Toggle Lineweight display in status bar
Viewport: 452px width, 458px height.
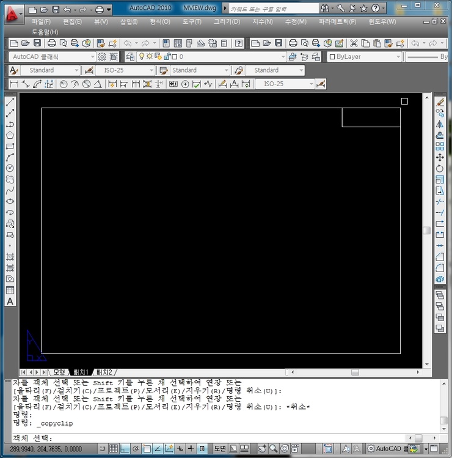(x=191, y=448)
